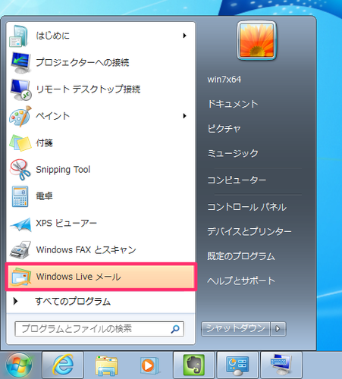
Task: Open shutdown options arrow button
Action: pos(278,329)
